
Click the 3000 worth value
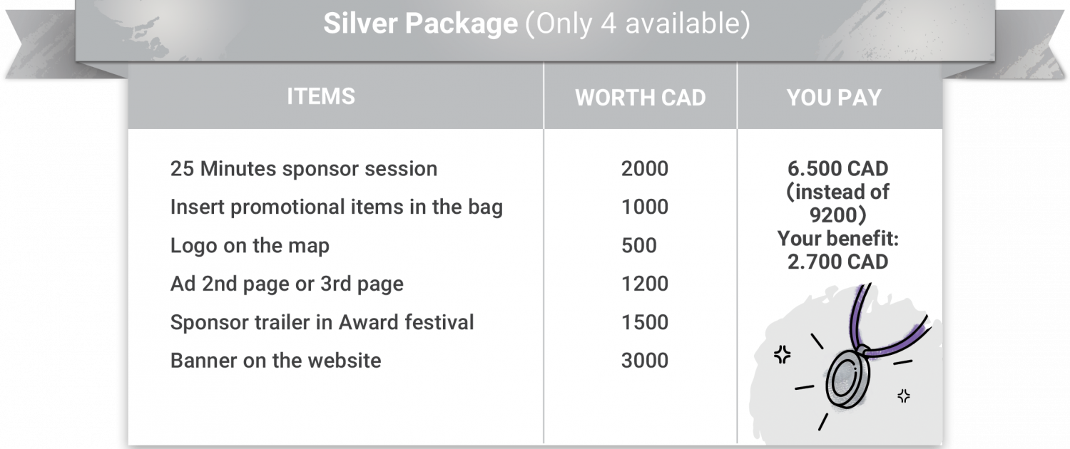coord(645,361)
